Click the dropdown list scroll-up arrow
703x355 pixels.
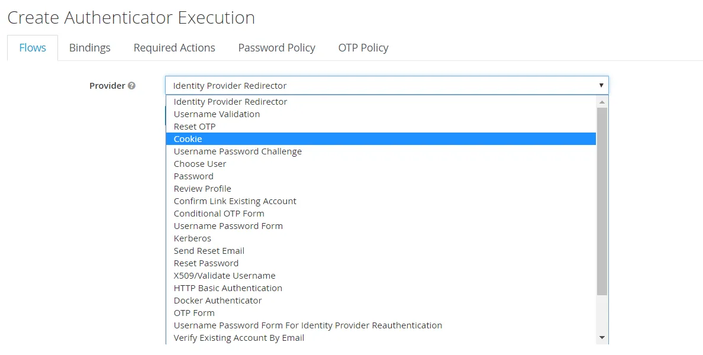(602, 102)
